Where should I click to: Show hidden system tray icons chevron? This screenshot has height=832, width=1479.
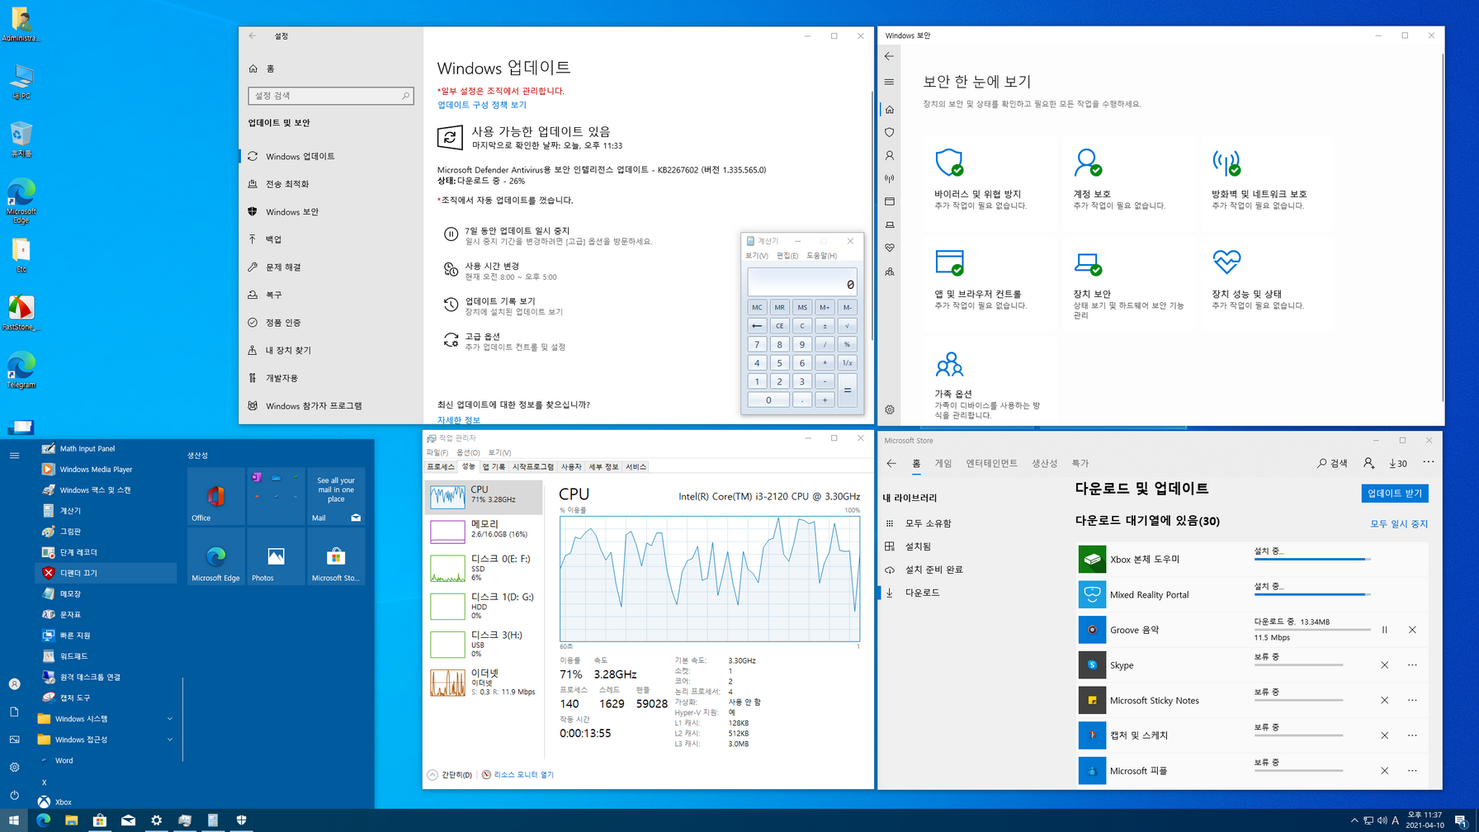click(x=1354, y=820)
